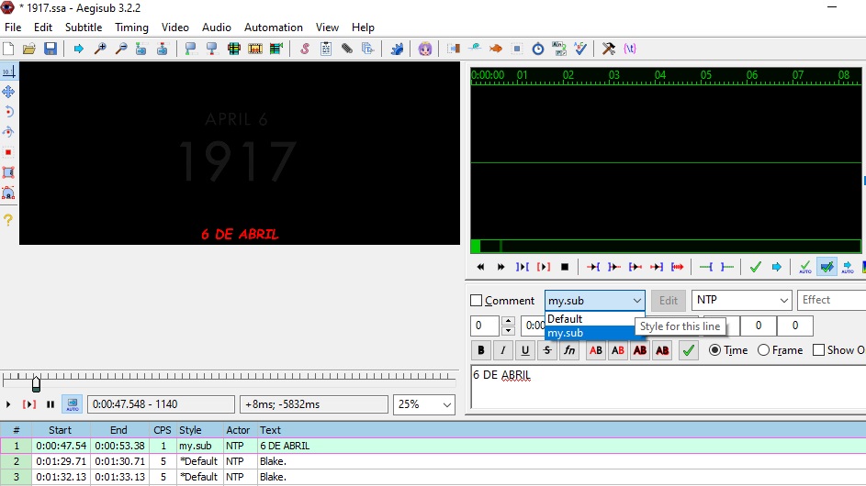Screen dimensions: 866x486
Task: Open the my.sub style dropdown
Action: click(x=594, y=301)
